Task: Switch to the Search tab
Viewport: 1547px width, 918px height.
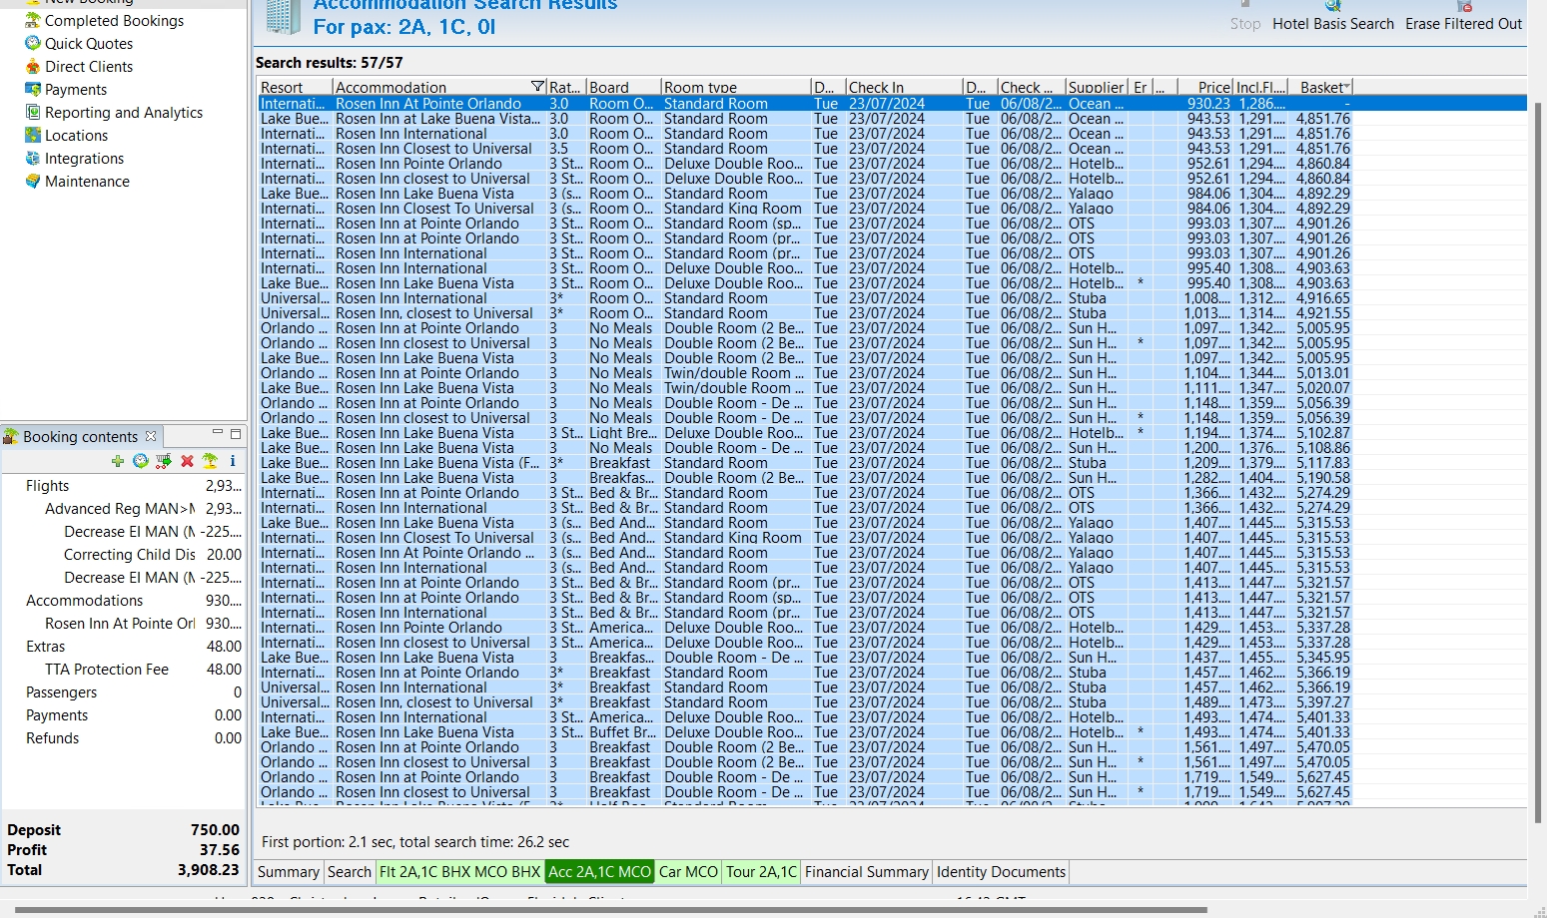Action: (350, 872)
